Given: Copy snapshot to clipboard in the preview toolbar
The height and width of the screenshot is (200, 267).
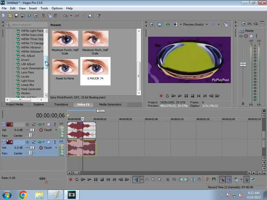Looking at the screenshot, I should (x=226, y=24).
